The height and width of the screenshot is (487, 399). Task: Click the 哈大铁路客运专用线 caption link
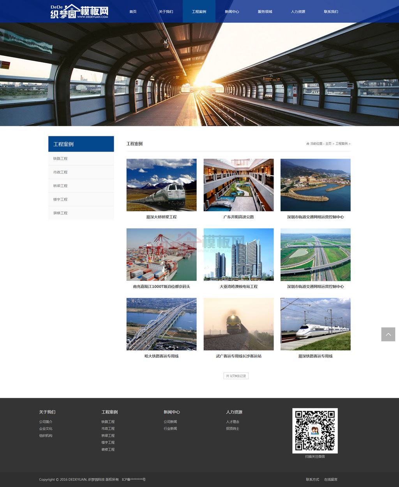[x=161, y=356]
